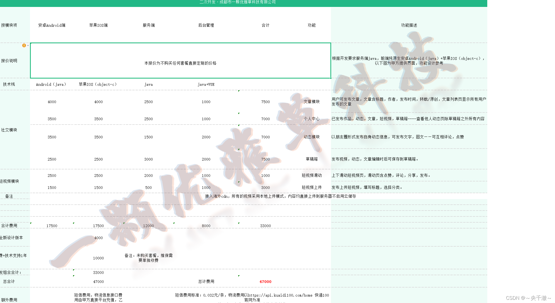
Task: Select merged cell 本报价为不购买任何套餐直接定制的价格
Action: click(180, 63)
